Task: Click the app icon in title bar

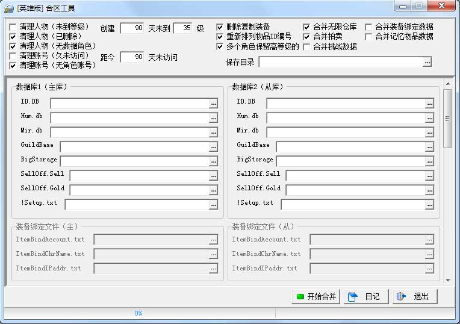Action: click(9, 8)
